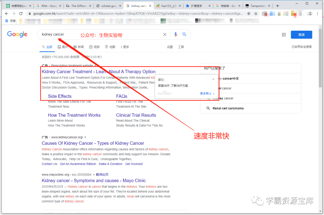
Task: Open a new tab with the plus button
Action: 277,6
